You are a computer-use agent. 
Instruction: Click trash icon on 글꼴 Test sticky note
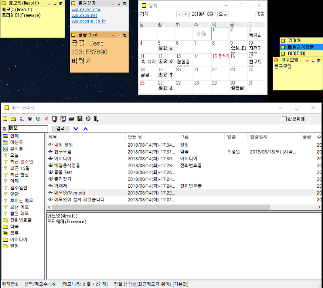(x=125, y=35)
